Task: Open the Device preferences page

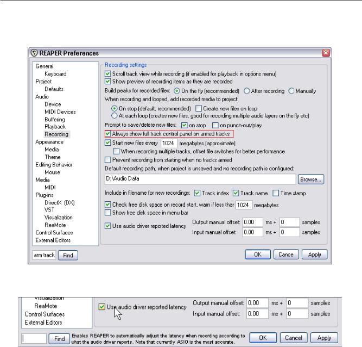Action: click(53, 104)
